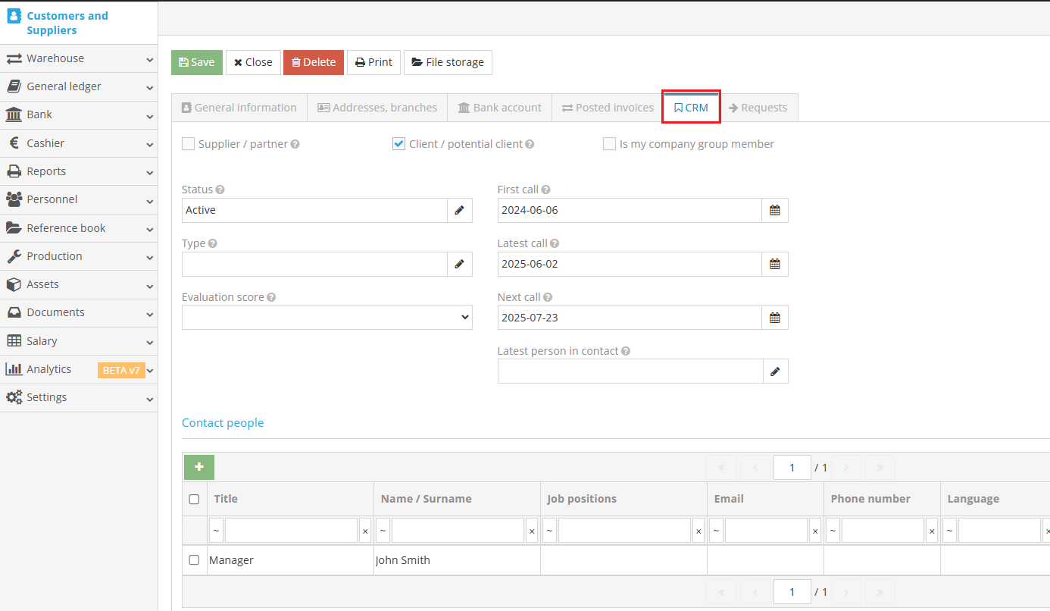Open the Evaluation score dropdown
The image size is (1050, 611).
pyautogui.click(x=327, y=317)
